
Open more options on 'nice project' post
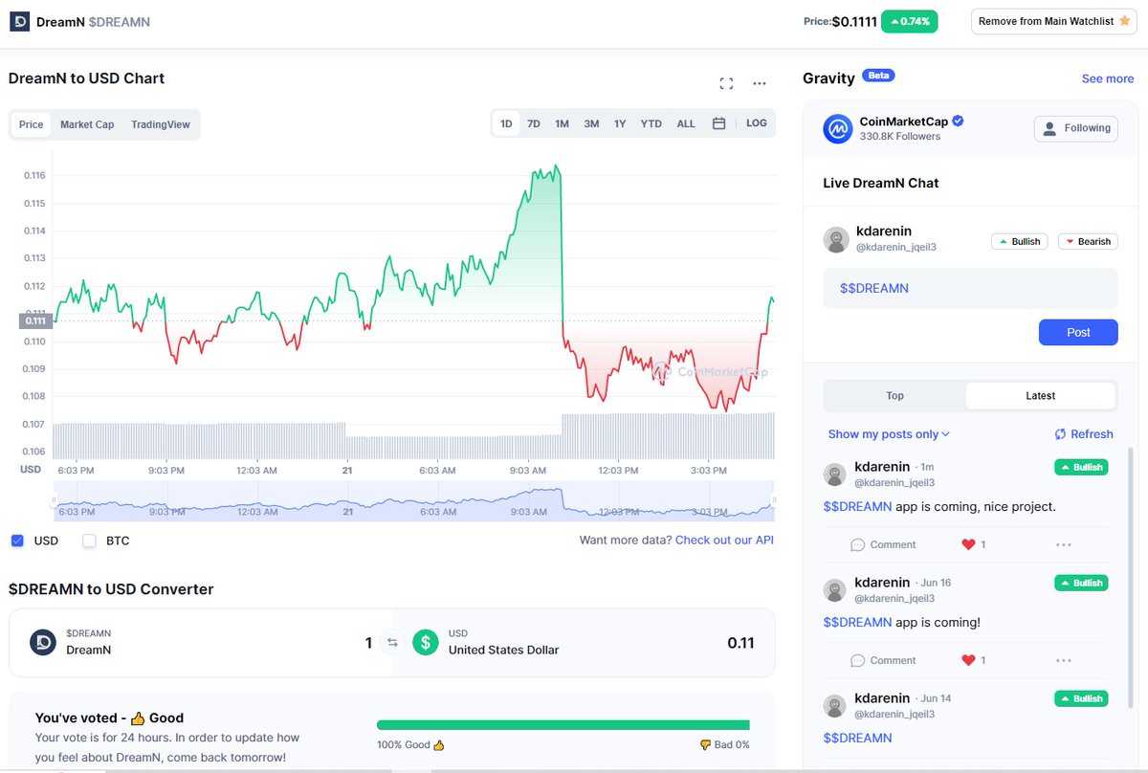click(x=1064, y=544)
